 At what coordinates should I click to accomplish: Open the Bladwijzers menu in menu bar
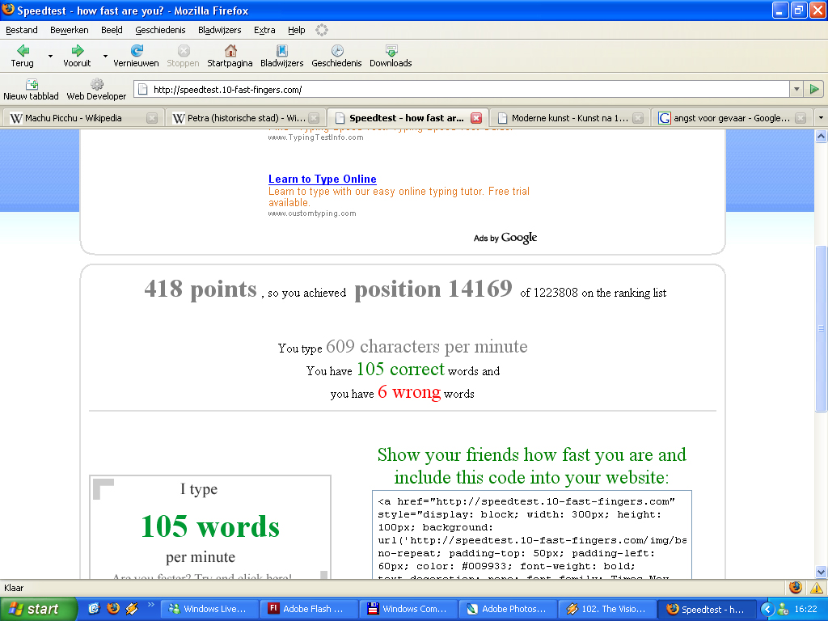219,30
